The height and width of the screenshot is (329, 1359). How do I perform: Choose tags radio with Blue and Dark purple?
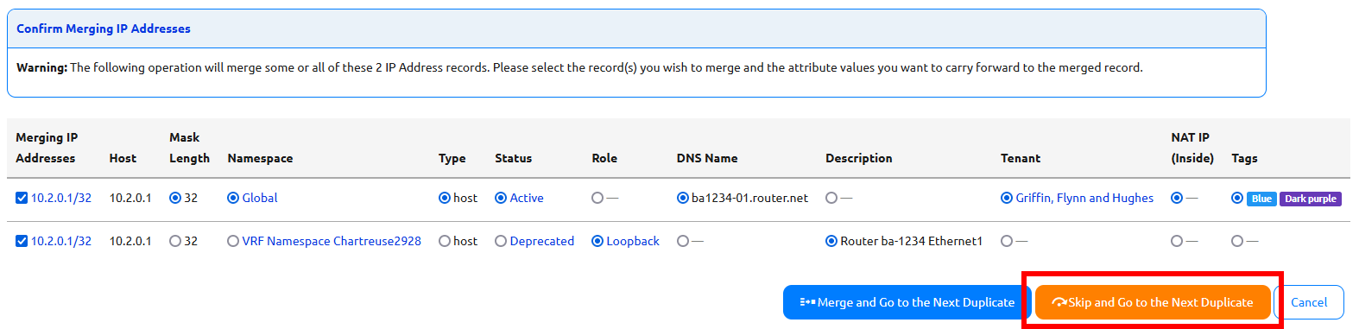1237,198
